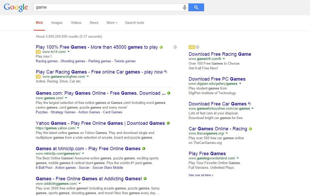Open 'Games at Miniclip.com' result

(88, 149)
